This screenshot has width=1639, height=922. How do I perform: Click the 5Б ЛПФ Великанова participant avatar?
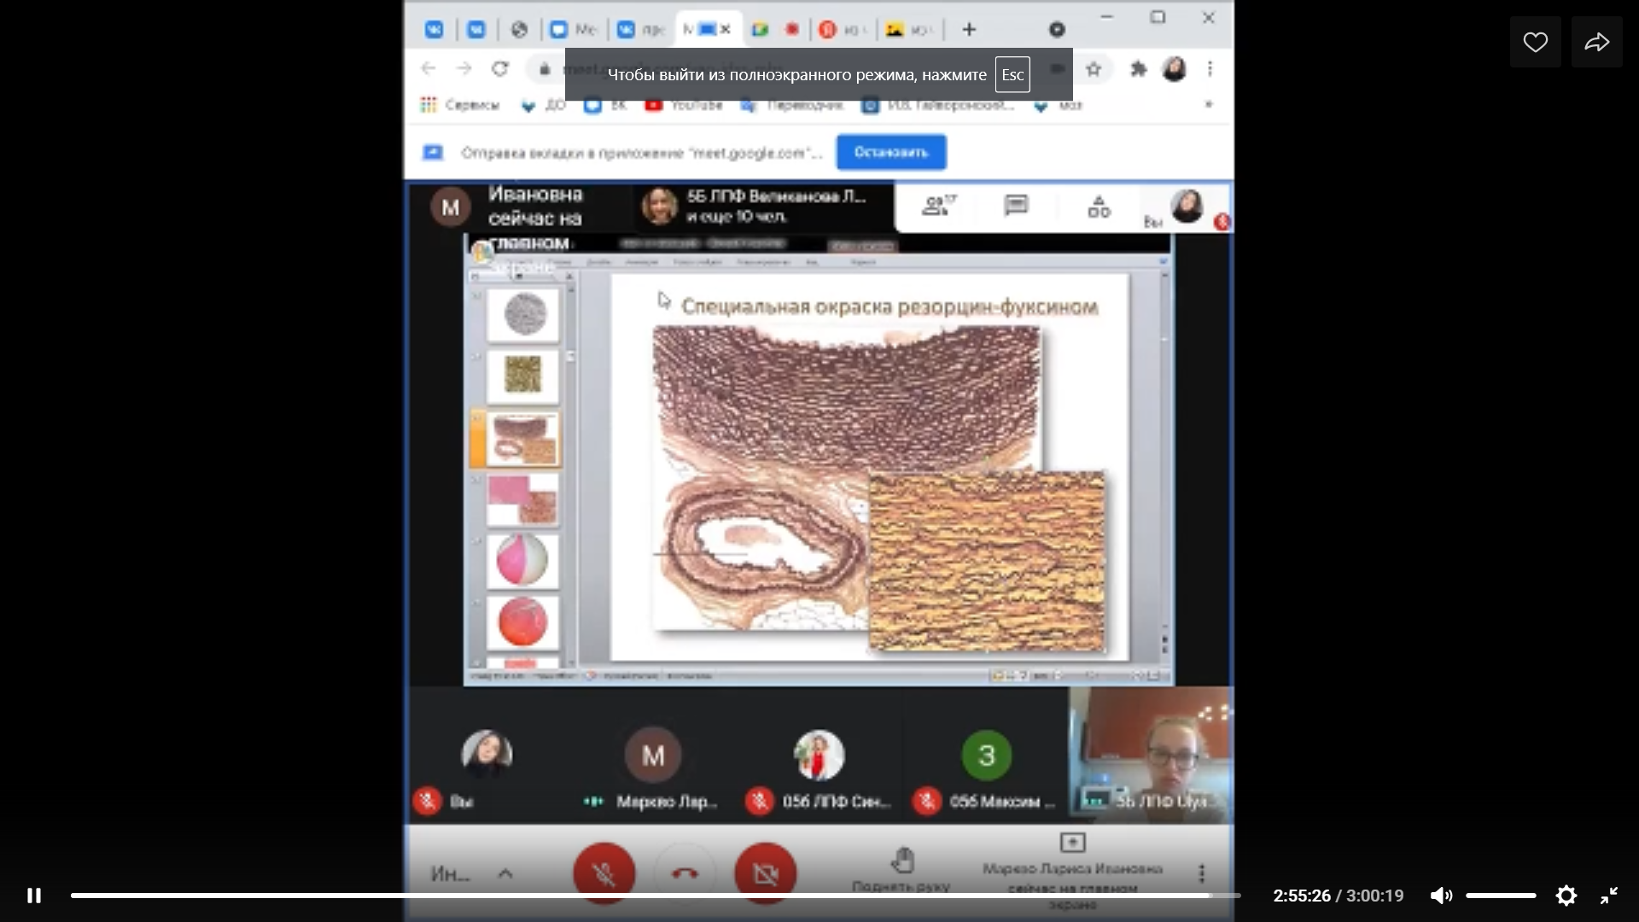(660, 206)
